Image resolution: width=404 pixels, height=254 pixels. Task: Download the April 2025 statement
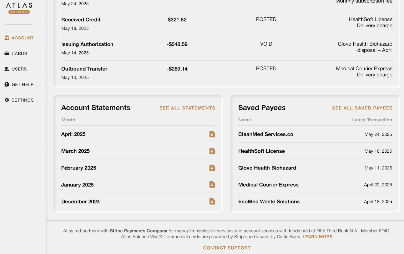pos(212,134)
